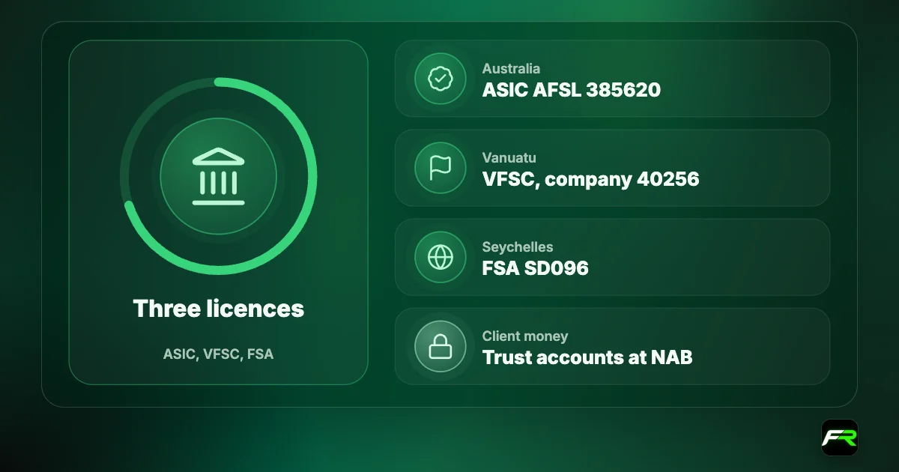Click the padlock icon beside Client money
Image resolution: width=899 pixels, height=472 pixels.
click(x=440, y=346)
